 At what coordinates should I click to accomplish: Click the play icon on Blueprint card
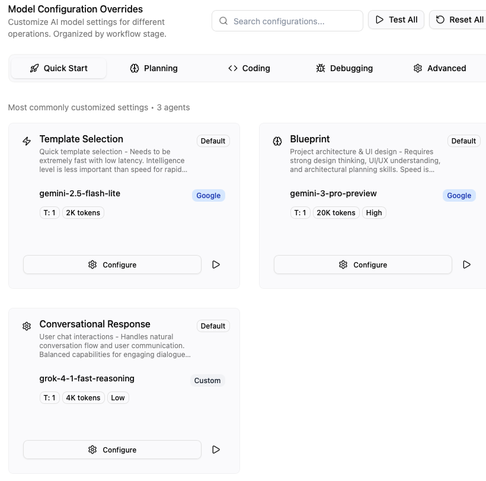(466, 265)
